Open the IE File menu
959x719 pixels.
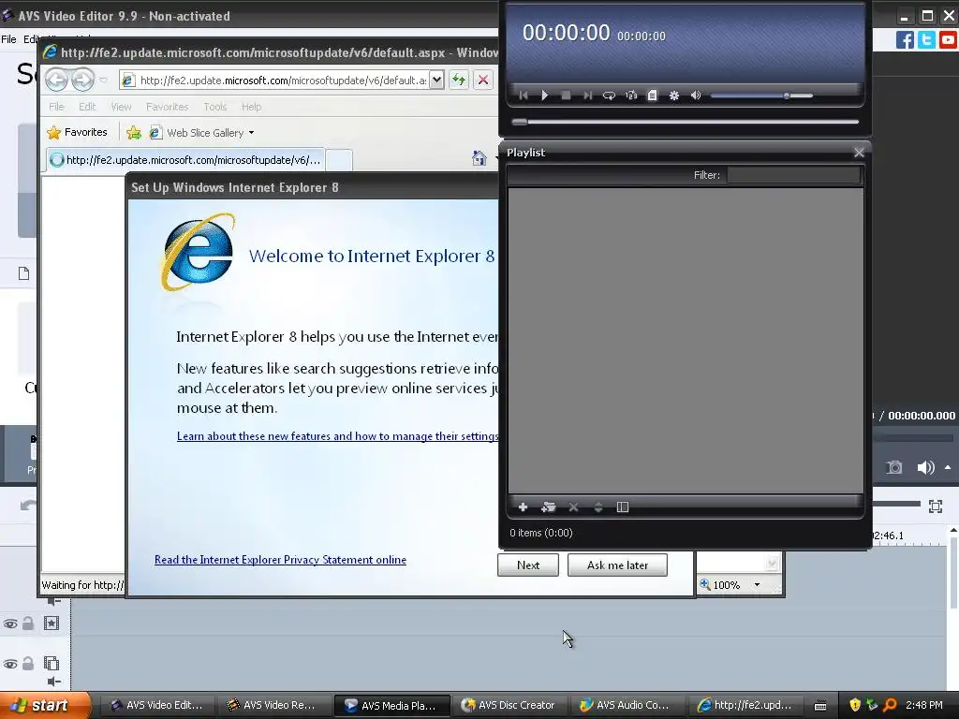tap(56, 107)
